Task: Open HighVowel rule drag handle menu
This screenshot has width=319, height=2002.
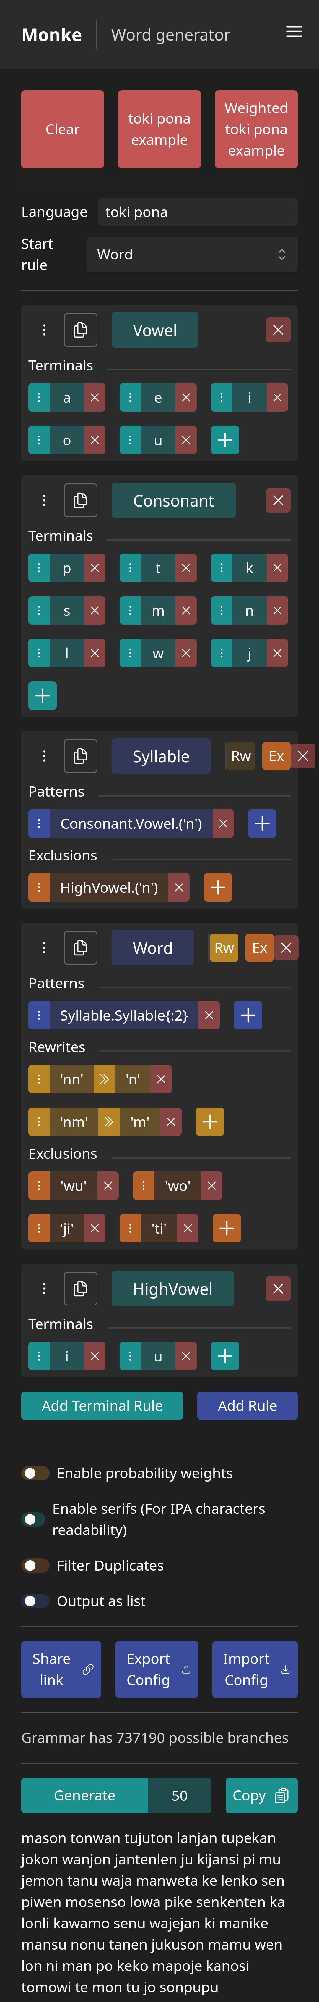Action: click(x=44, y=1289)
